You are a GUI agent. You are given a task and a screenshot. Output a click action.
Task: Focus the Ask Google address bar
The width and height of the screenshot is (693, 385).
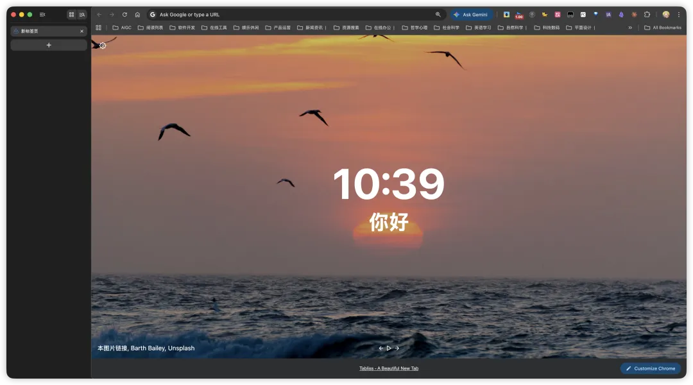(296, 15)
